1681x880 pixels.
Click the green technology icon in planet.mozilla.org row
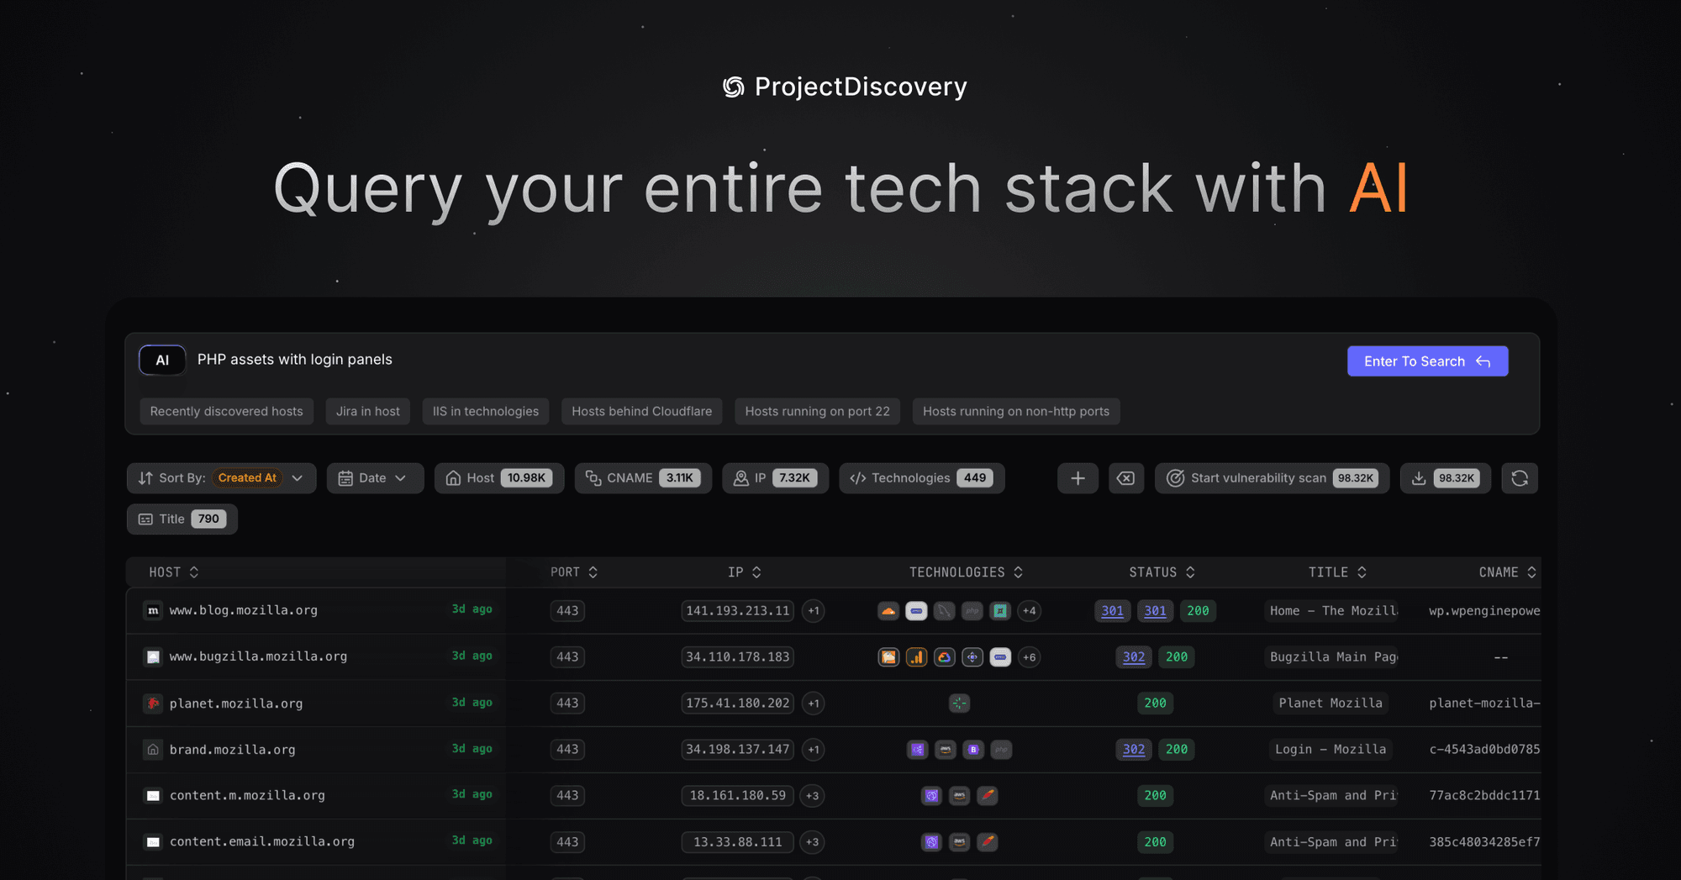[x=959, y=703]
